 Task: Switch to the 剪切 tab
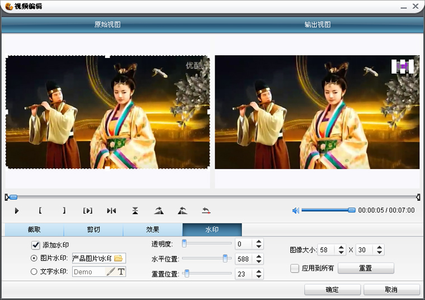tap(93, 230)
